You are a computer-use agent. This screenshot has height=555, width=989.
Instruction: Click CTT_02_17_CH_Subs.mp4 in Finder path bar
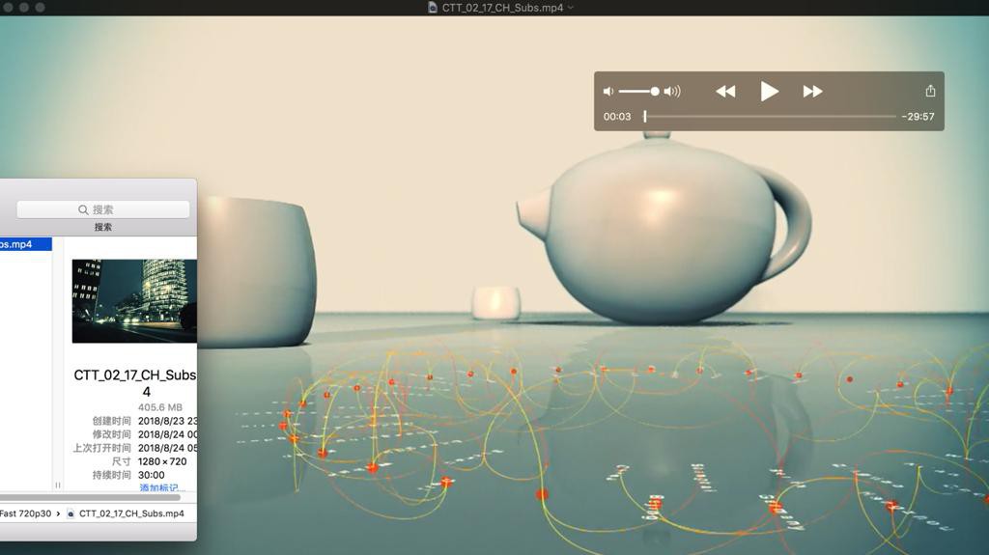point(131,513)
